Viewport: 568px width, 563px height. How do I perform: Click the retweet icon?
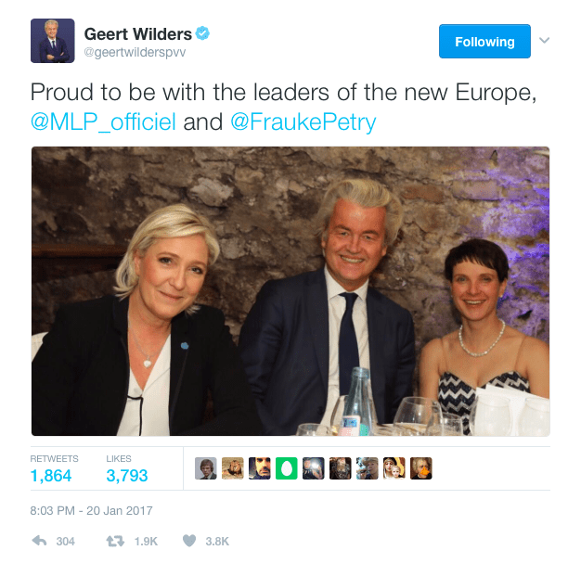pyautogui.click(x=115, y=542)
